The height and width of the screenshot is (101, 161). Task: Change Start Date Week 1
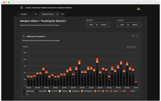(103, 25)
